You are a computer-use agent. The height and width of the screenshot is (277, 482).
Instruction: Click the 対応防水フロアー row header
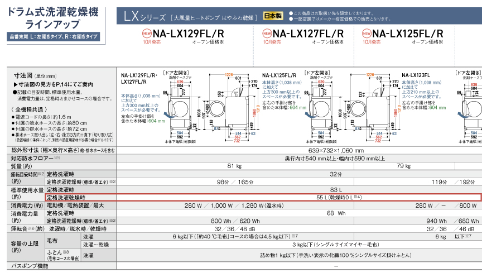(62, 158)
